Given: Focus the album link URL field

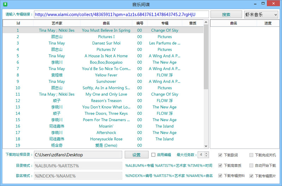Looking at the screenshot, I should pos(121,14).
